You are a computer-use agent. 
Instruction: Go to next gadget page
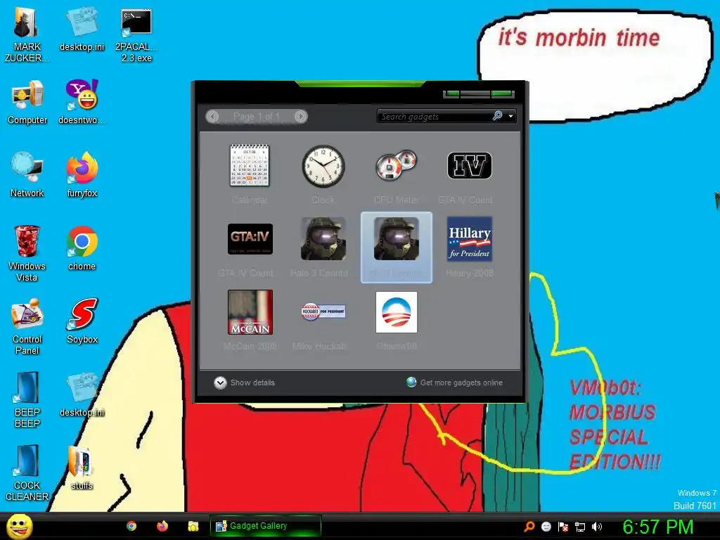[x=301, y=116]
